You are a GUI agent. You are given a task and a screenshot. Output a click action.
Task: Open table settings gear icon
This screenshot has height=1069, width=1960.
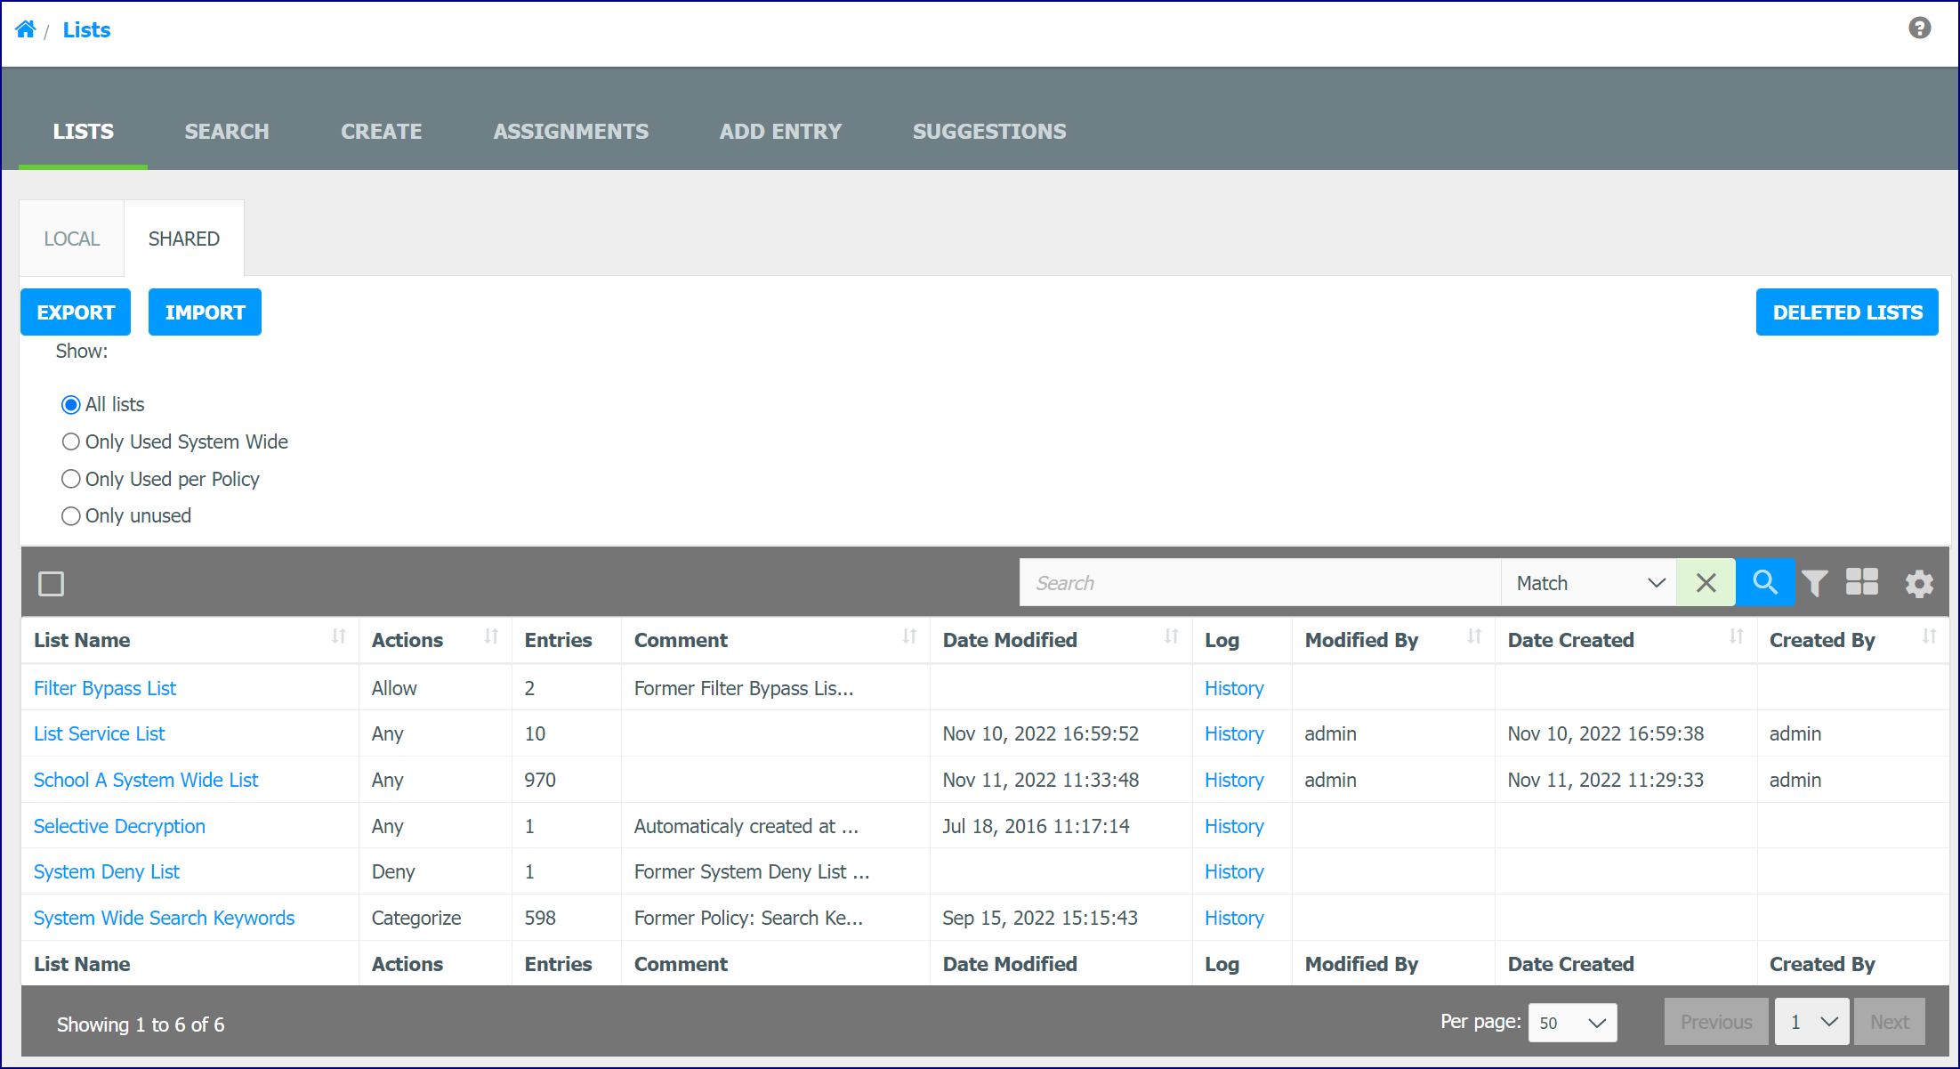1919,584
